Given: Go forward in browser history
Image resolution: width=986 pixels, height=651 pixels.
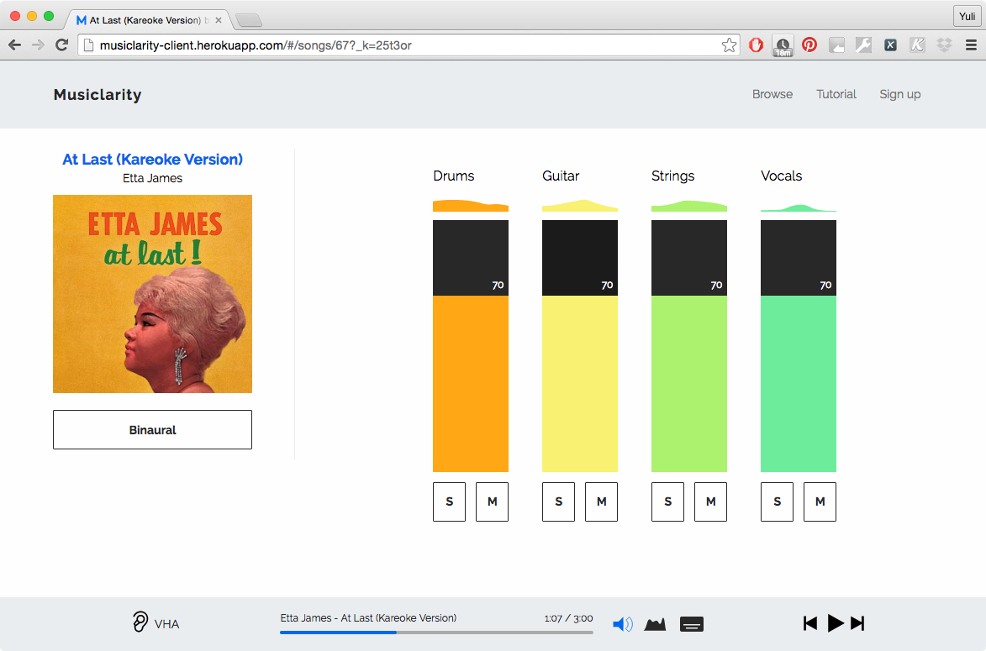Looking at the screenshot, I should point(39,45).
